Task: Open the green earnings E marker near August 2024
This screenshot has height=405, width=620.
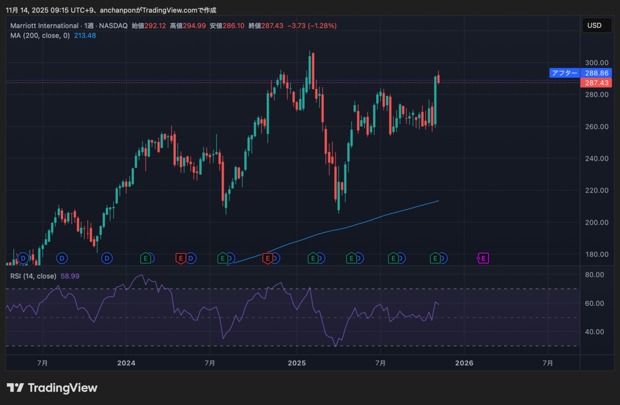Action: coord(223,257)
